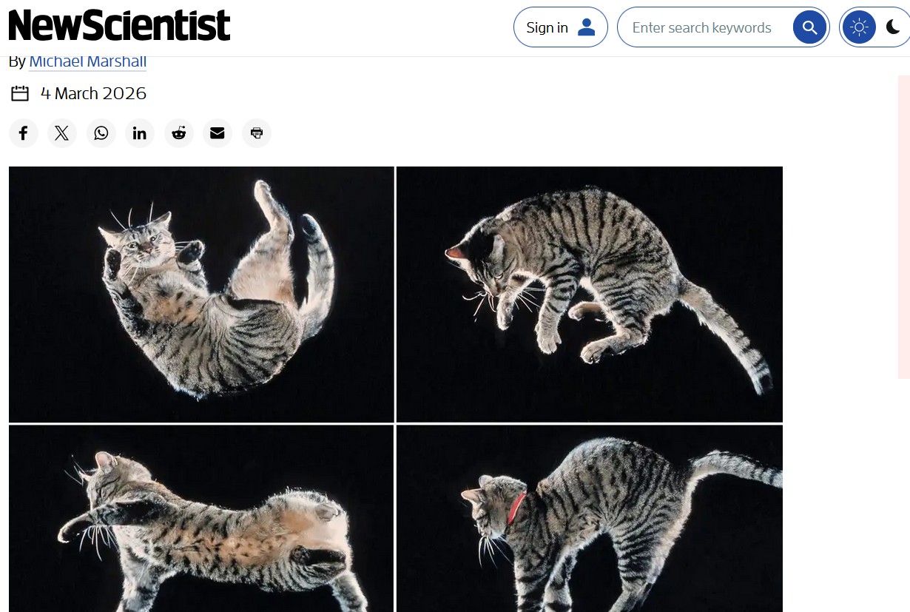The width and height of the screenshot is (910, 612).
Task: Open the top-right falling cat photo
Action: [590, 294]
